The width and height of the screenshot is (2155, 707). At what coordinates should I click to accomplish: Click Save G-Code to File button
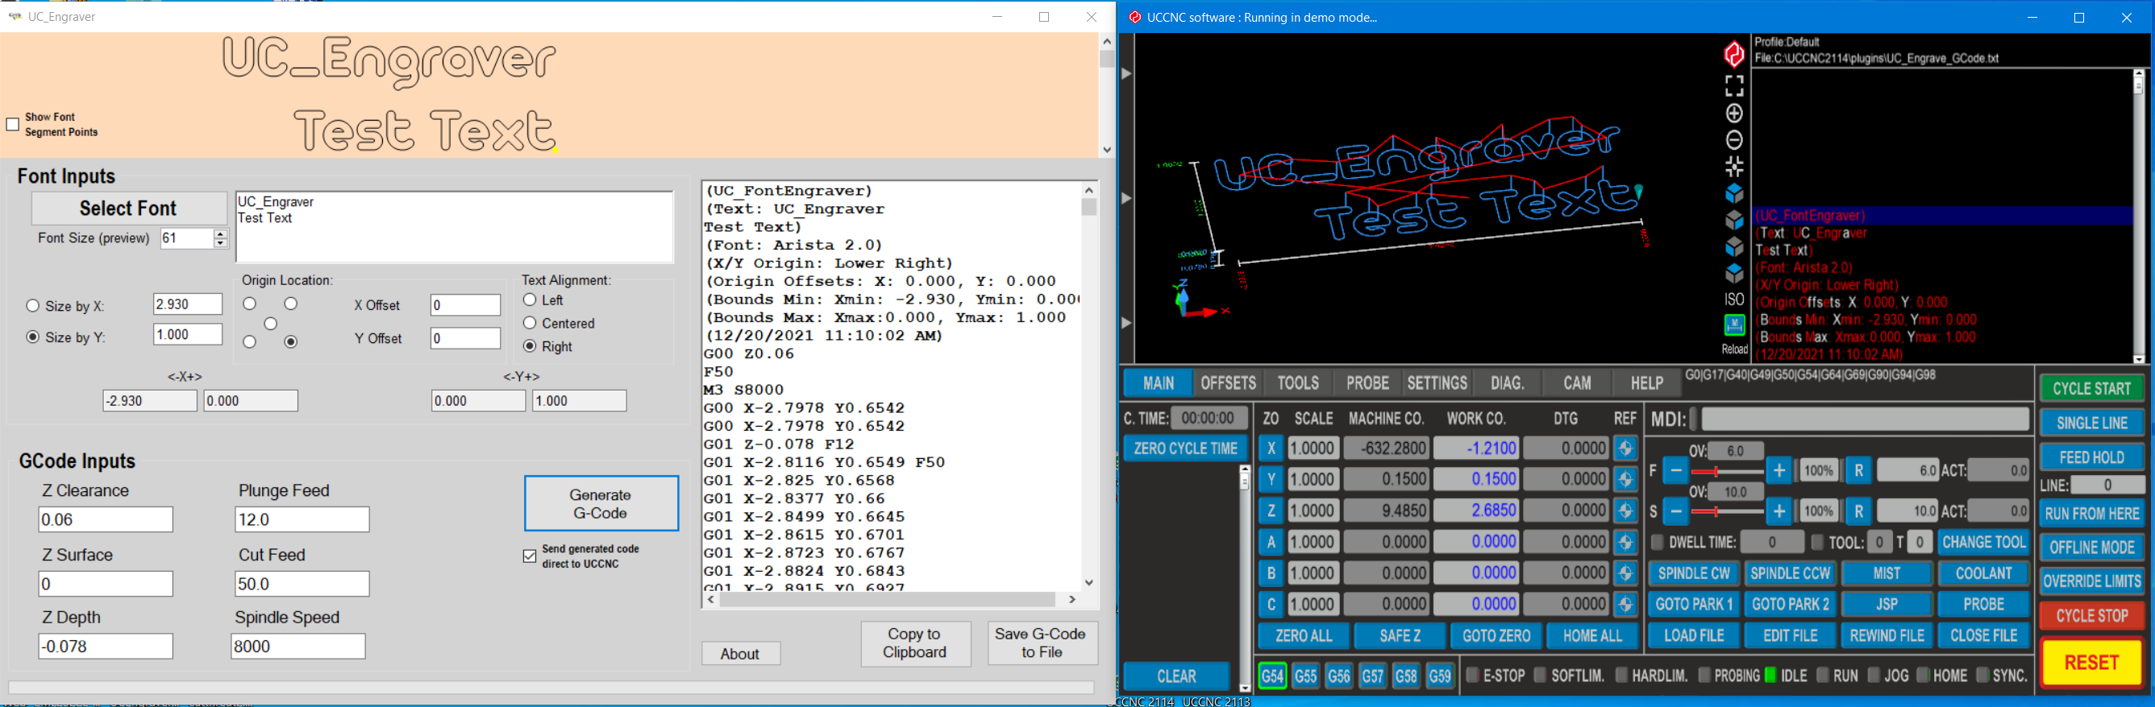pos(1042,643)
